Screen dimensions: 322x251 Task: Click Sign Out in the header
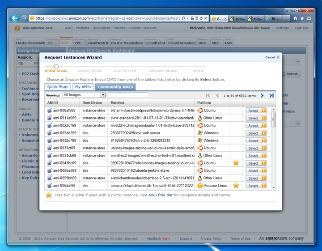[301, 28]
